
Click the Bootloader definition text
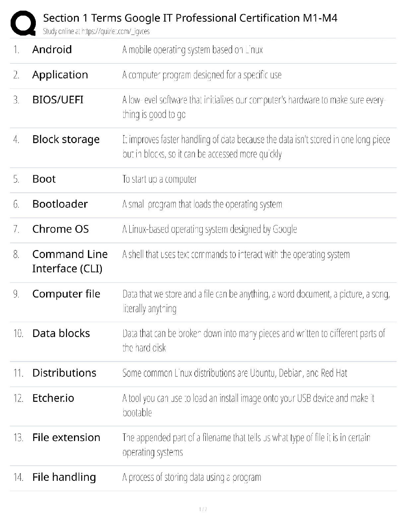point(202,204)
